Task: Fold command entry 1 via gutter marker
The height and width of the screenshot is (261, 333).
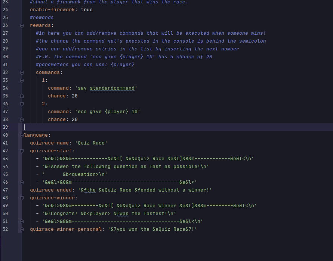Action: [22, 80]
